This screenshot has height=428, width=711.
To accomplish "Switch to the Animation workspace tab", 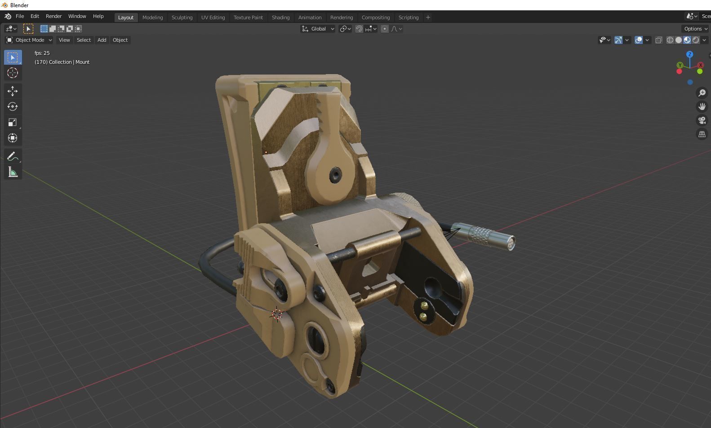I will coord(310,18).
